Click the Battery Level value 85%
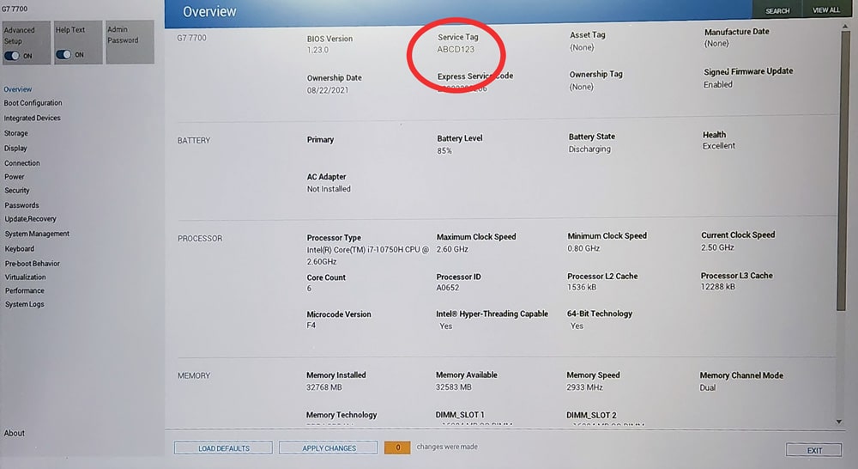Viewport: 858px width, 469px height. 444,150
